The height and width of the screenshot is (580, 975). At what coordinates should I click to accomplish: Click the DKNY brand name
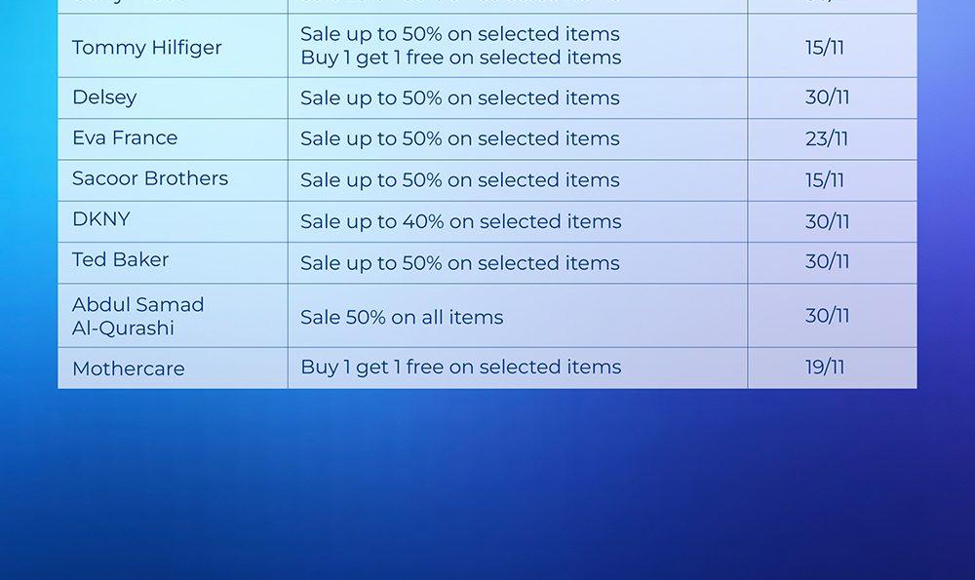click(x=101, y=219)
